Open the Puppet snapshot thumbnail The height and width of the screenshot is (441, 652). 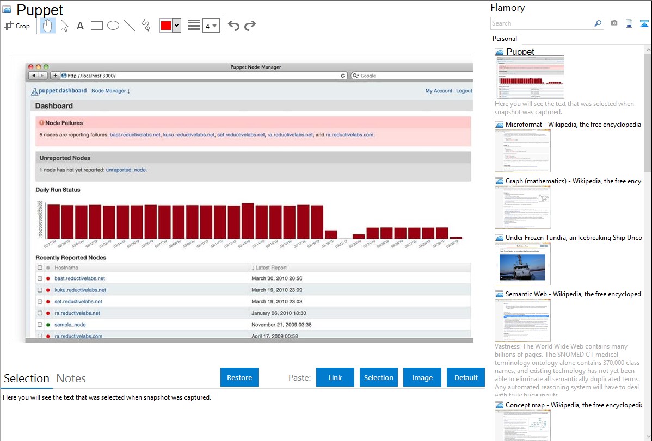coord(530,78)
